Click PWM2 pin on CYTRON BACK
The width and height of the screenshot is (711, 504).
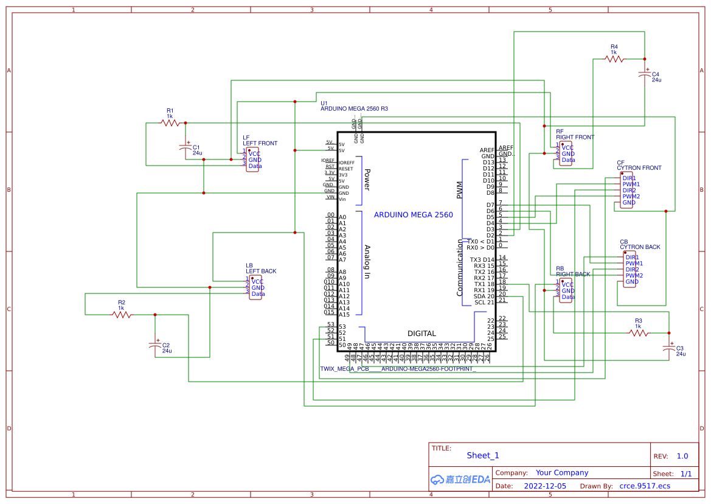tap(634, 275)
